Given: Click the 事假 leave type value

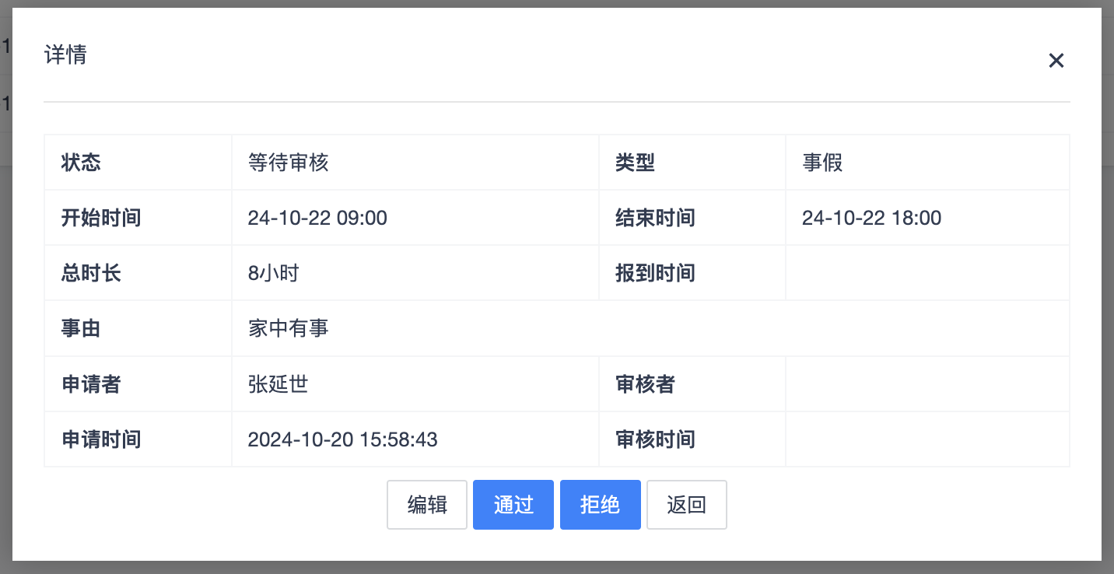Looking at the screenshot, I should (x=822, y=162).
